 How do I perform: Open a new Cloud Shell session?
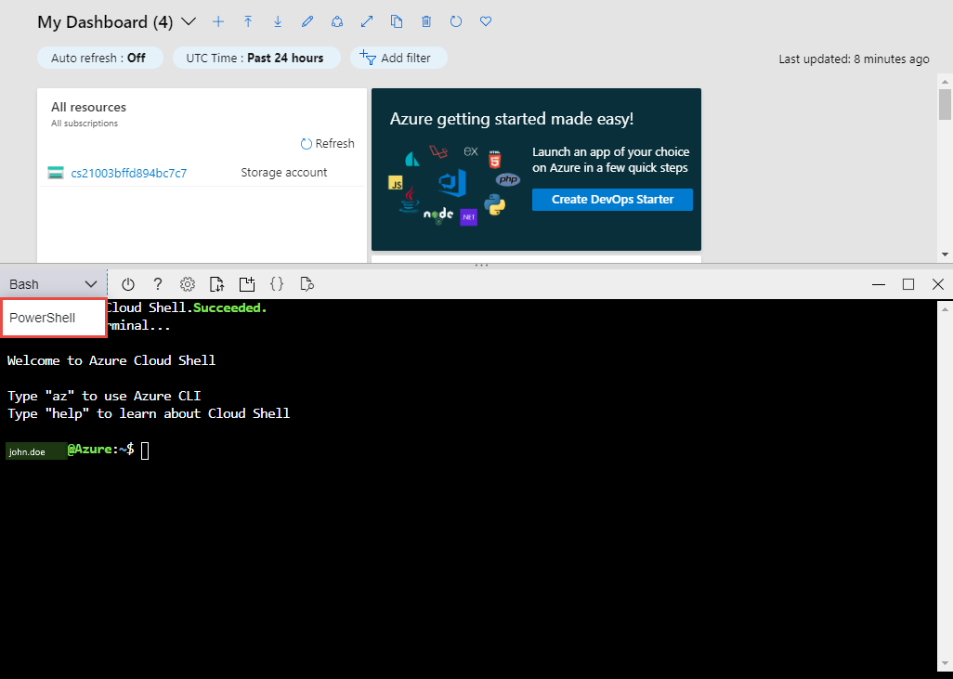[246, 284]
